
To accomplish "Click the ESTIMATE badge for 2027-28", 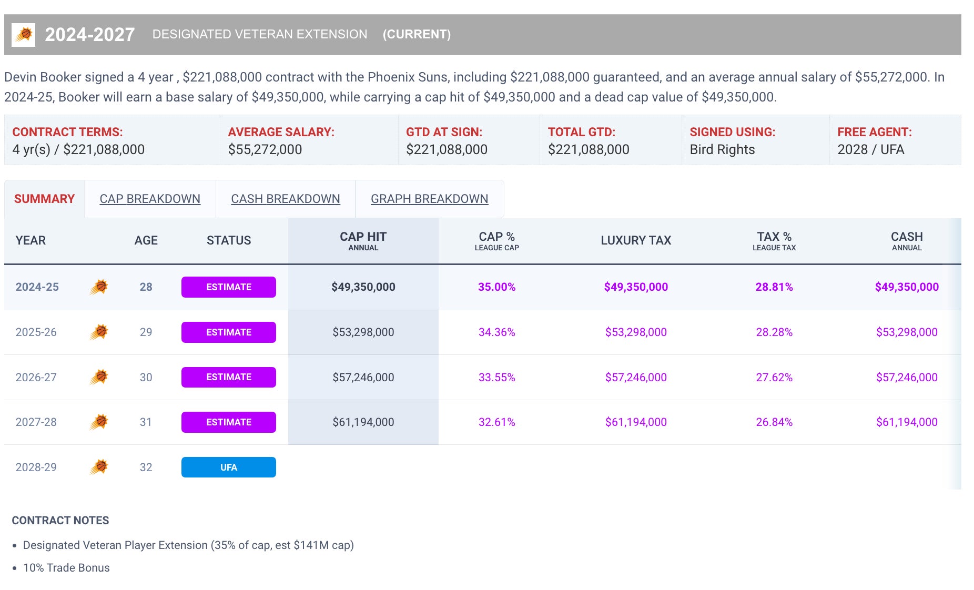I will (228, 422).
